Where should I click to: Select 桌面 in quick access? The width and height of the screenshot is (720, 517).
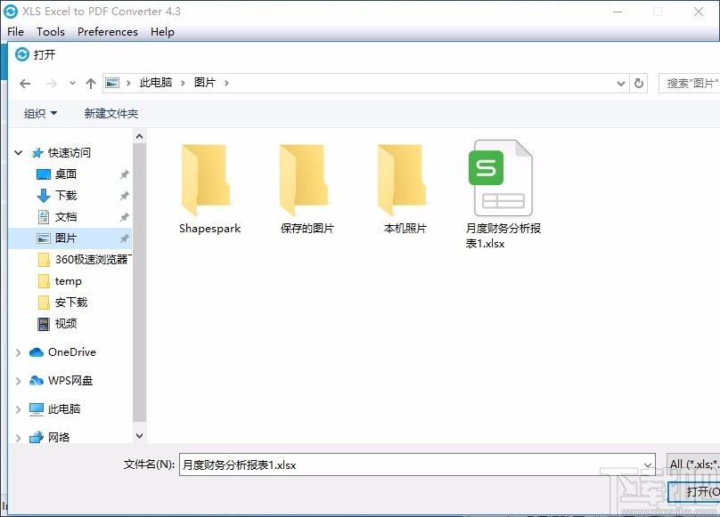point(66,174)
